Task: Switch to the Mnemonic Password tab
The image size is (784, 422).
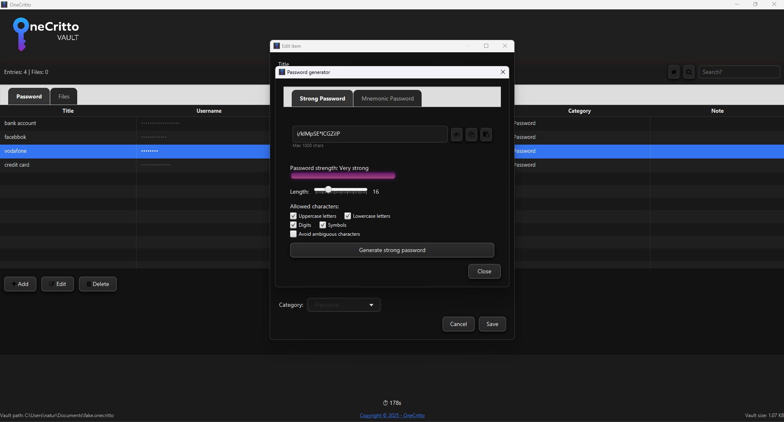Action: [x=387, y=98]
